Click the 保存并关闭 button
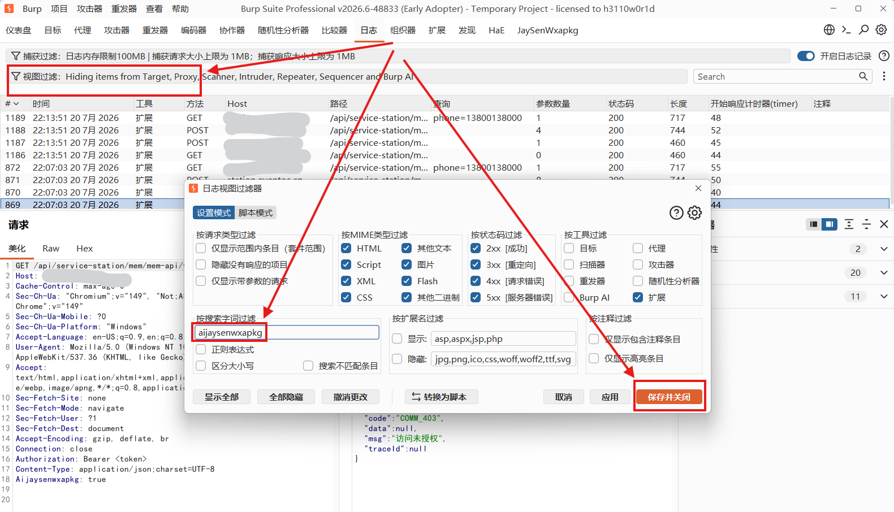 [670, 397]
